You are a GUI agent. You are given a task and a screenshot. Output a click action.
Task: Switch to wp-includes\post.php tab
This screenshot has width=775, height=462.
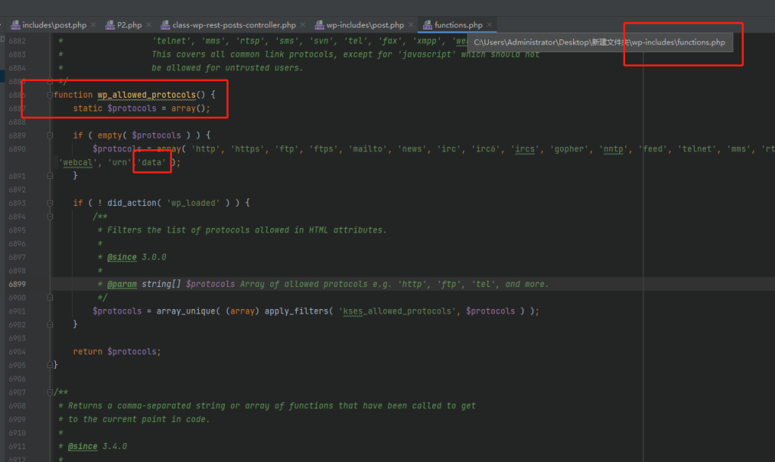tap(365, 25)
